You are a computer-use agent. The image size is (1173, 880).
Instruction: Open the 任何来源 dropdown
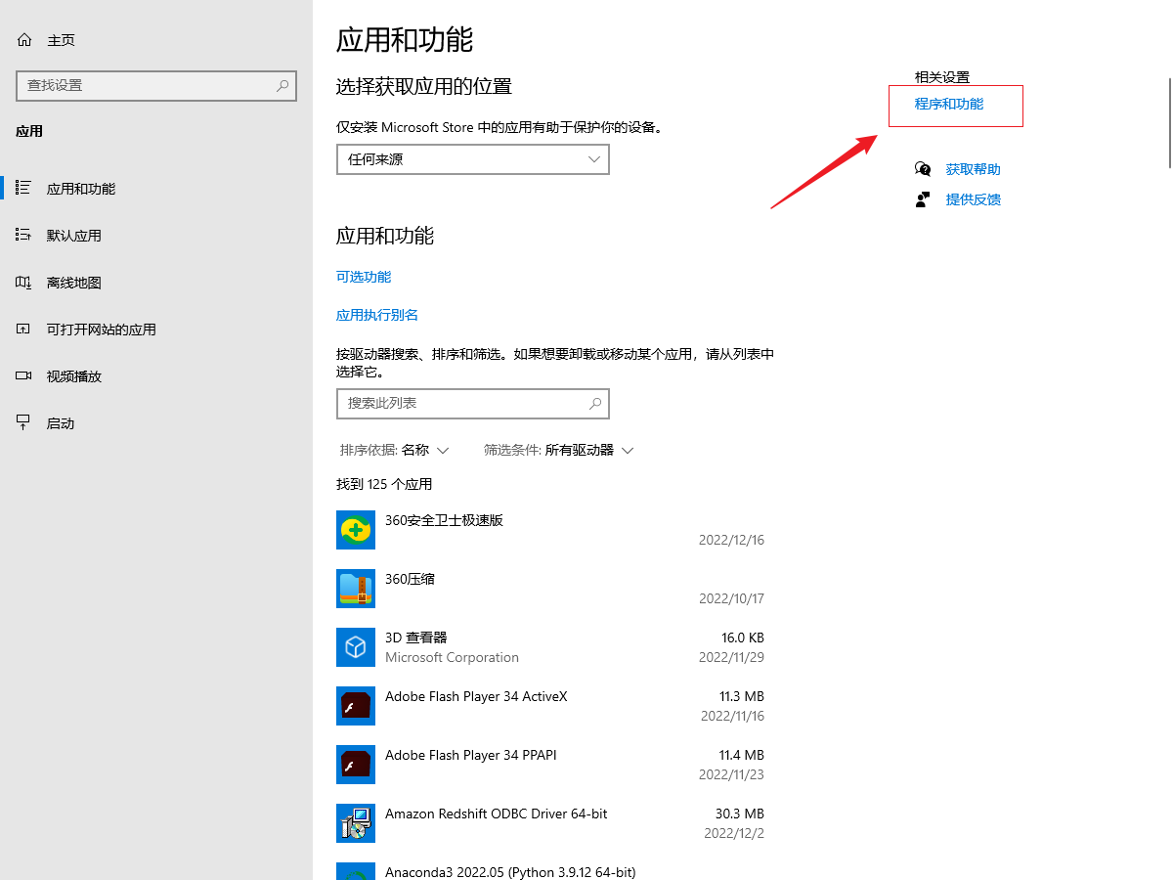pyautogui.click(x=473, y=159)
